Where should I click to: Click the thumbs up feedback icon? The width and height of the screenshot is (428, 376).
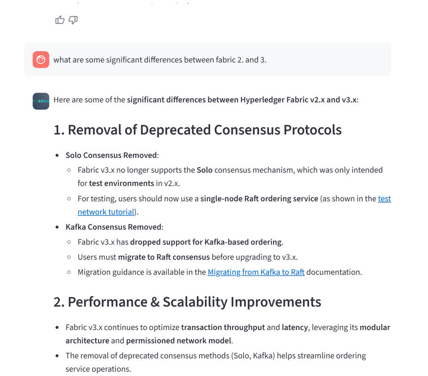[x=60, y=20]
